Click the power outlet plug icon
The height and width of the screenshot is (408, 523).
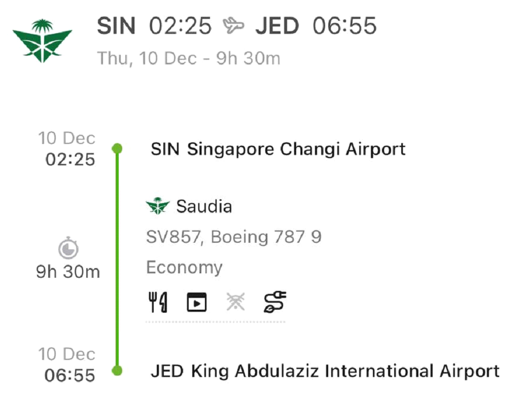(x=275, y=302)
